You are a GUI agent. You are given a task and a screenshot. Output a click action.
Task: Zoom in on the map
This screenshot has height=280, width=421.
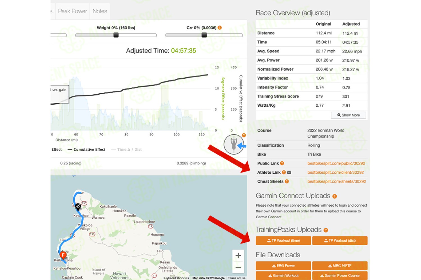[x=238, y=255]
